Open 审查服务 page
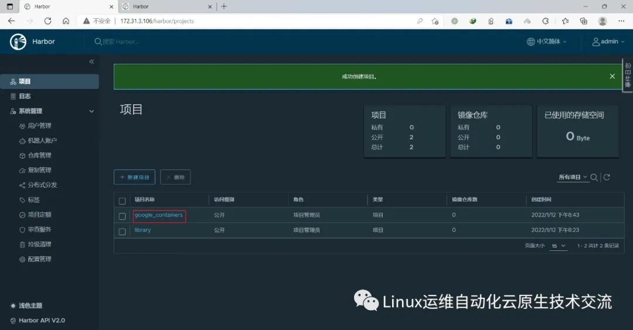The width and height of the screenshot is (633, 330). point(40,229)
